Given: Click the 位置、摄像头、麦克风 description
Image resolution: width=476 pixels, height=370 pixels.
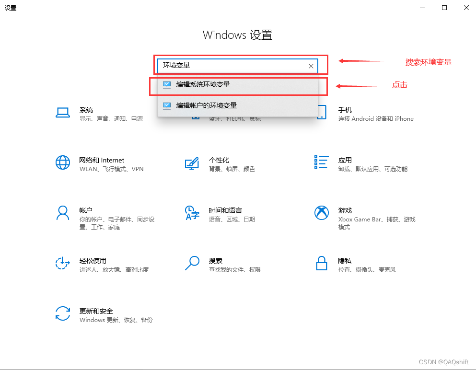Looking at the screenshot, I should pyautogui.click(x=367, y=269).
